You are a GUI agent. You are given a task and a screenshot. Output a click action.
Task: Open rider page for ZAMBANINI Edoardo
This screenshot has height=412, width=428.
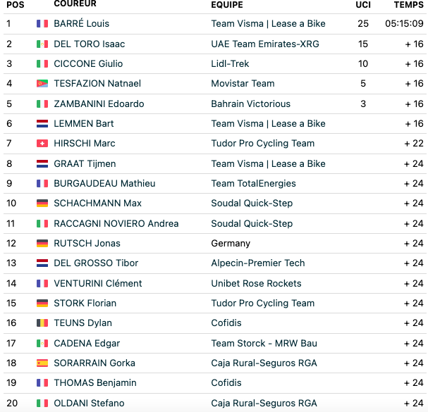99,104
